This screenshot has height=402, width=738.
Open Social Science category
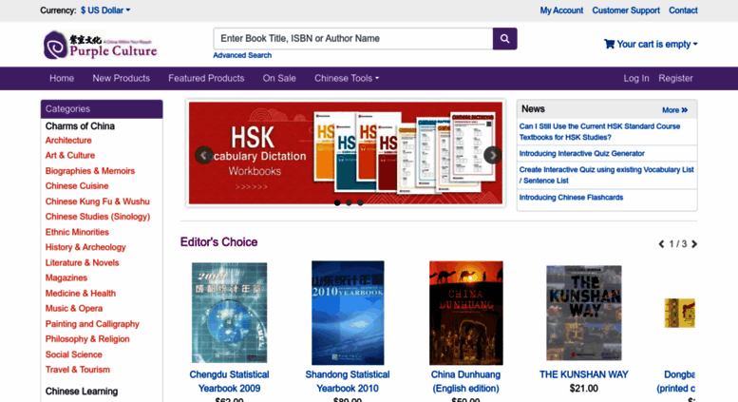[73, 354]
